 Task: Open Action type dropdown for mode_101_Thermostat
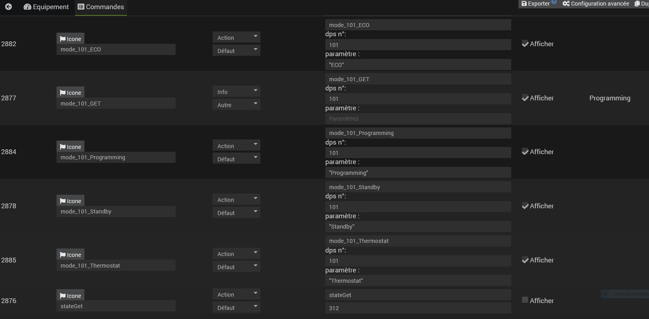pos(236,254)
